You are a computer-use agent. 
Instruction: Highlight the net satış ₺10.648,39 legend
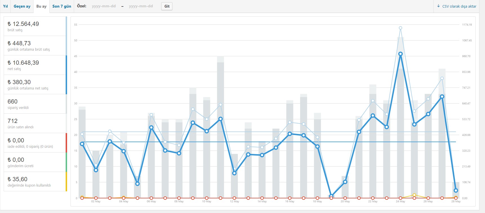pyautogui.click(x=35, y=65)
